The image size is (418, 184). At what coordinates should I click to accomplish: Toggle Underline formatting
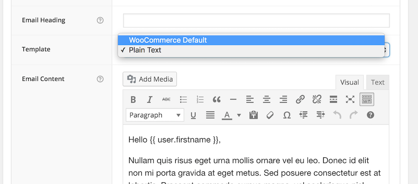click(194, 115)
